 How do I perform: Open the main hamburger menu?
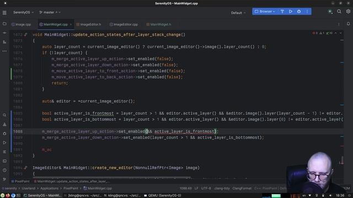[x=4, y=13]
